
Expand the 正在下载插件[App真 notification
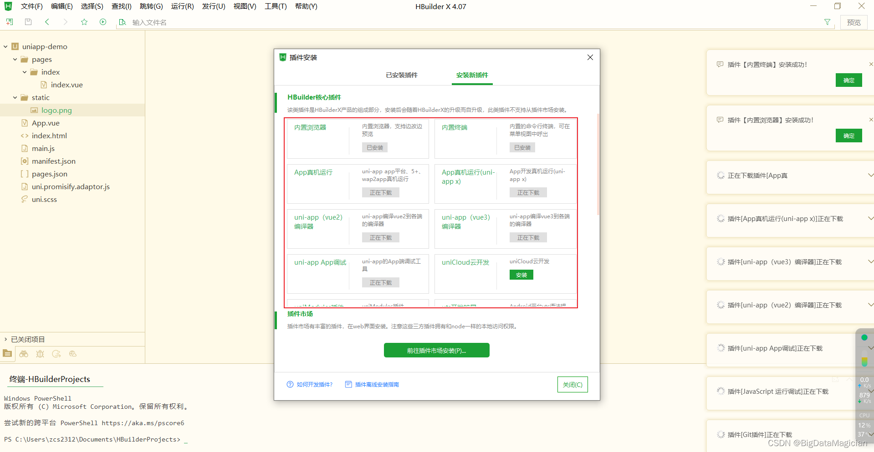870,175
